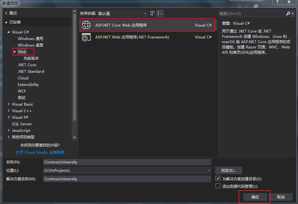
Task: Select the 测试 category
Action: (x=22, y=98)
